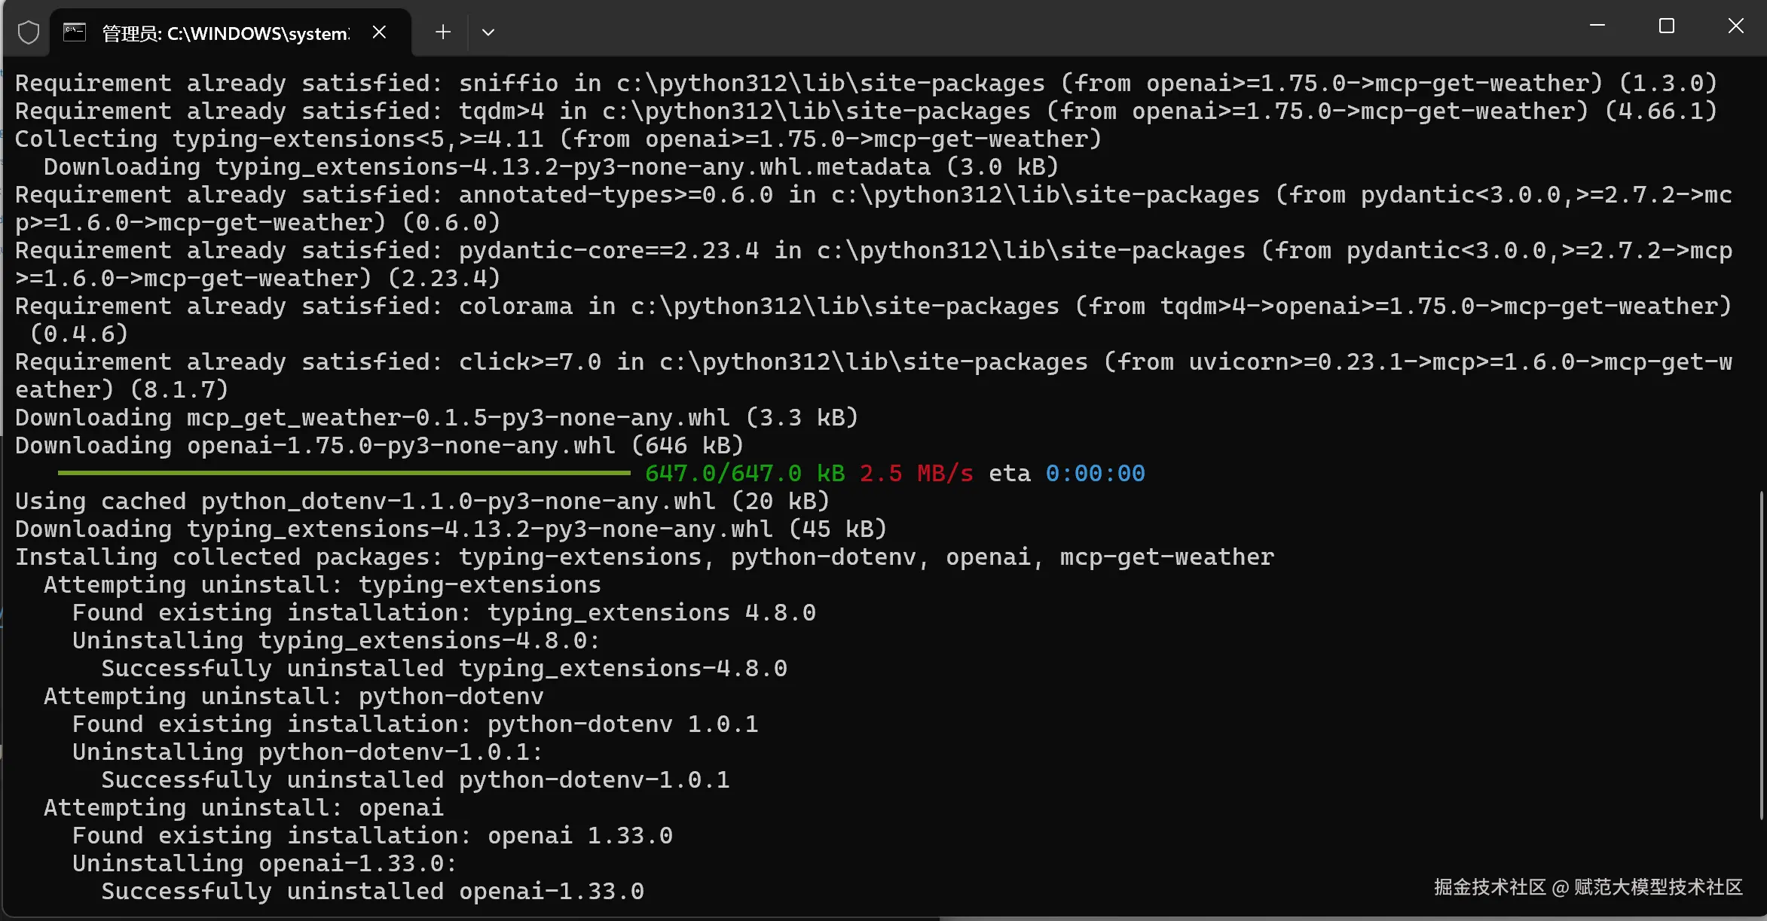Minimize the terminal window

[x=1597, y=26]
